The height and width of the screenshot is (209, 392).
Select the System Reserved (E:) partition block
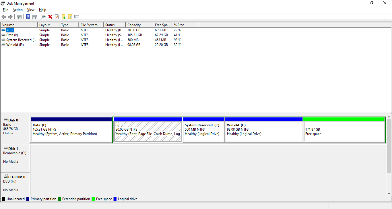click(x=203, y=129)
